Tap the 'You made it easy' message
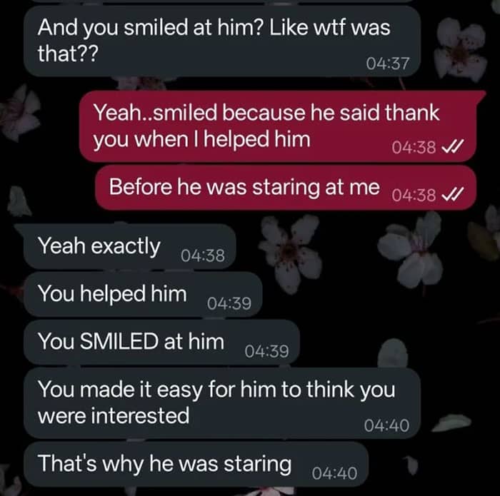Image resolution: width=500 pixels, height=496 pixels. [x=222, y=403]
